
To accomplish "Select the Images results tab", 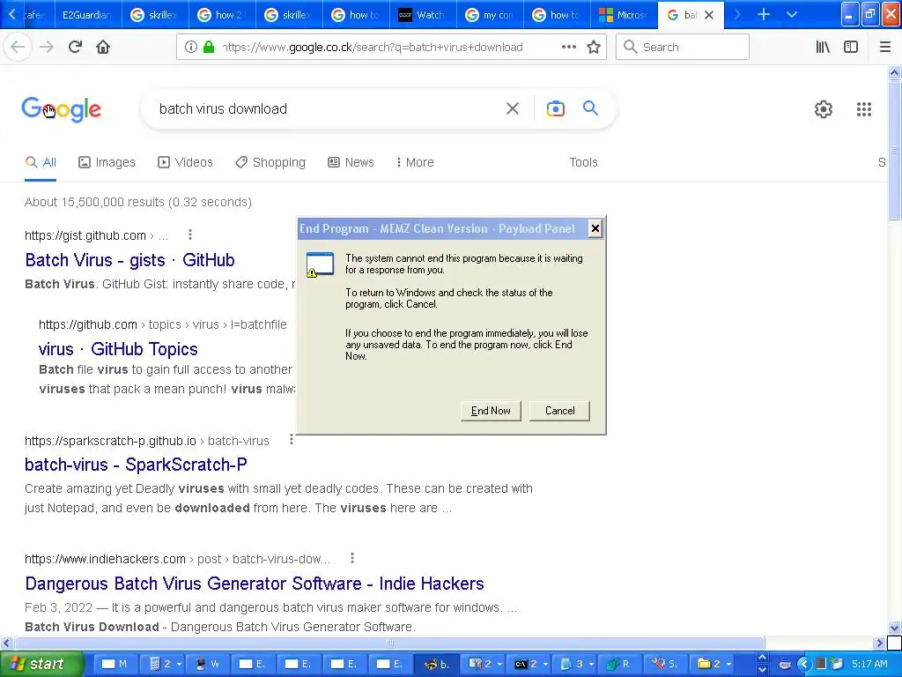I will pyautogui.click(x=107, y=162).
